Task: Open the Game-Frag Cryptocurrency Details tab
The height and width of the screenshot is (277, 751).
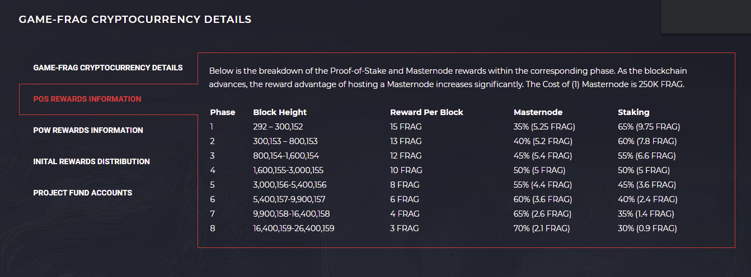Action: (x=108, y=68)
